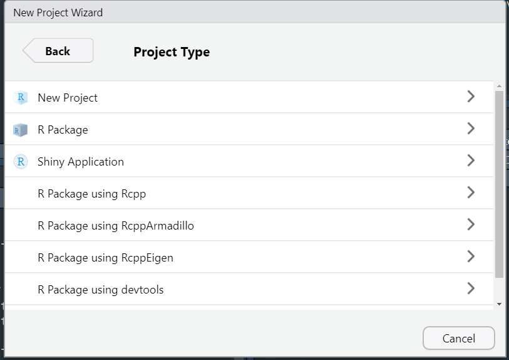Go back with the Back button

coord(58,51)
